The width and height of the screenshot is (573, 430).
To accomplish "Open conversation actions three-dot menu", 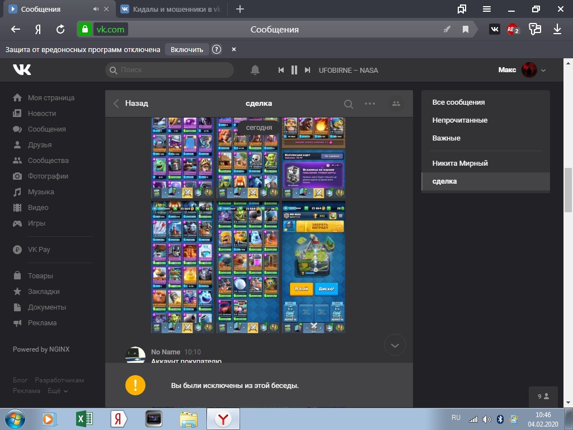I will coord(370,104).
